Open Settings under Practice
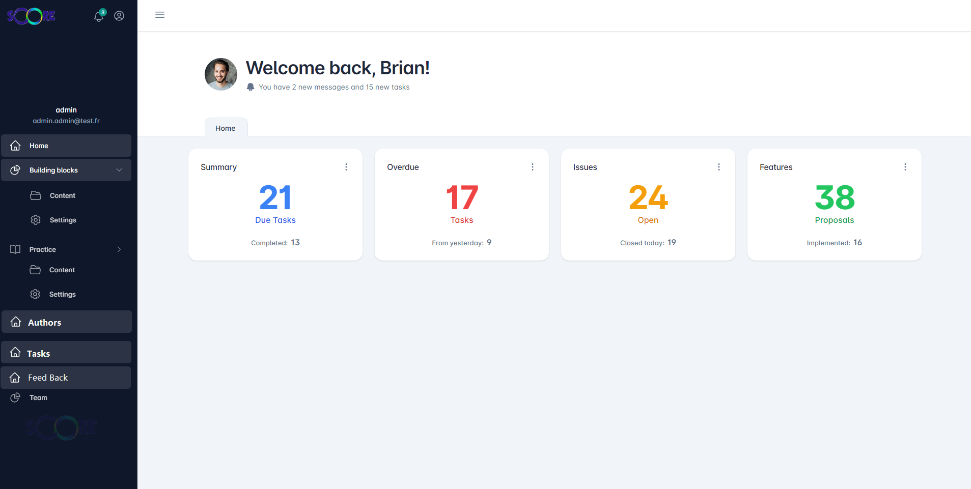Screen dimensions: 971x489 [62, 294]
